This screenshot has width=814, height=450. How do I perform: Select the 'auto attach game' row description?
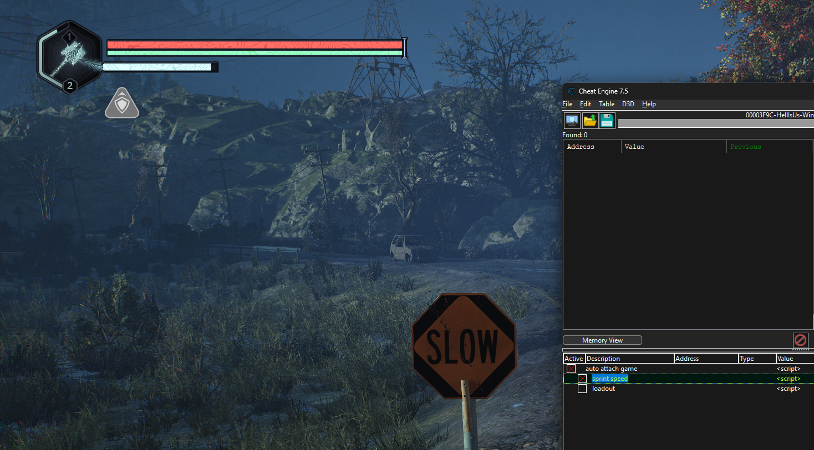tap(611, 369)
